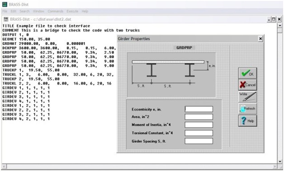Confirm with the green checkmark OK button

click(247, 73)
